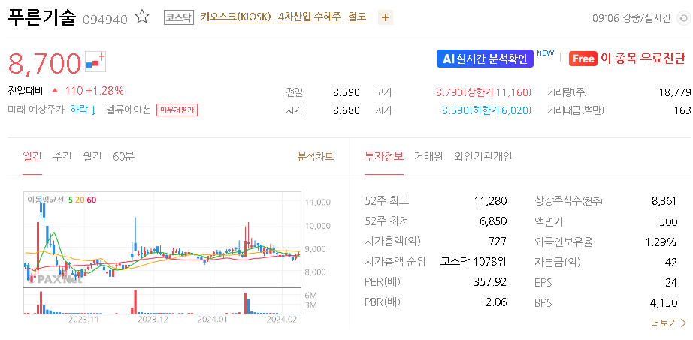Click the 거래대금 value 163

[682, 110]
